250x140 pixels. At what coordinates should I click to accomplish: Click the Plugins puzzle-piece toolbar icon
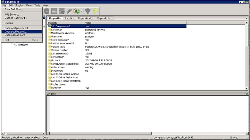coord(77,11)
